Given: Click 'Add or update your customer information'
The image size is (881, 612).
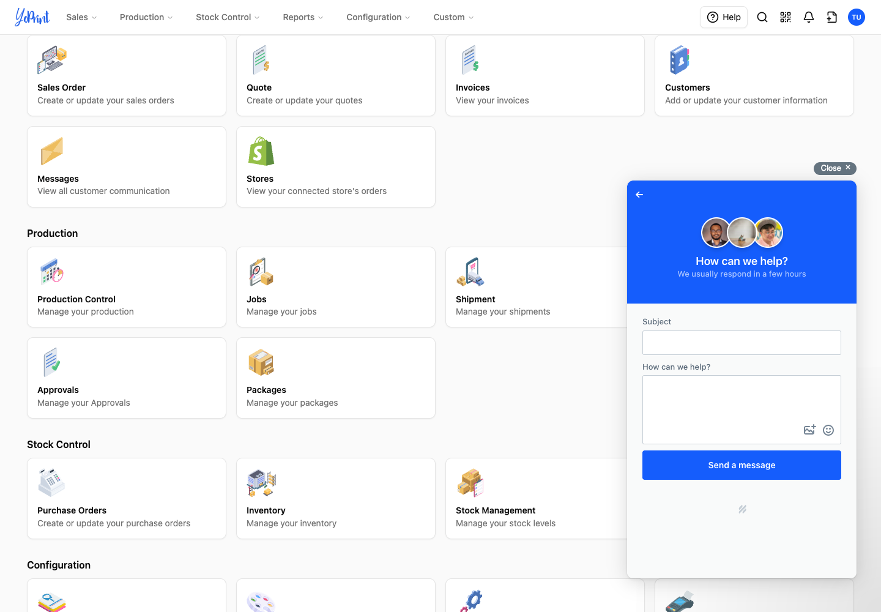Looking at the screenshot, I should tap(746, 100).
